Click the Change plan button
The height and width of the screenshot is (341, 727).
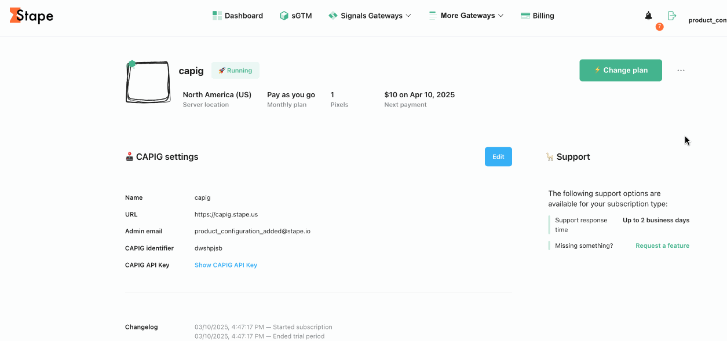tap(620, 70)
